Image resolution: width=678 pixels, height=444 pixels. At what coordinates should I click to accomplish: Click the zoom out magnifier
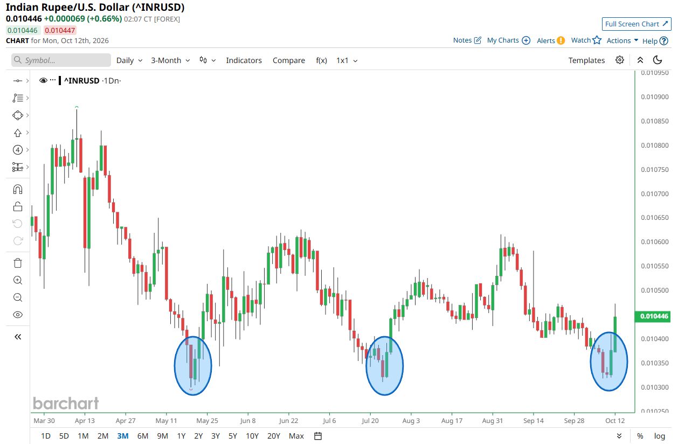coord(17,297)
